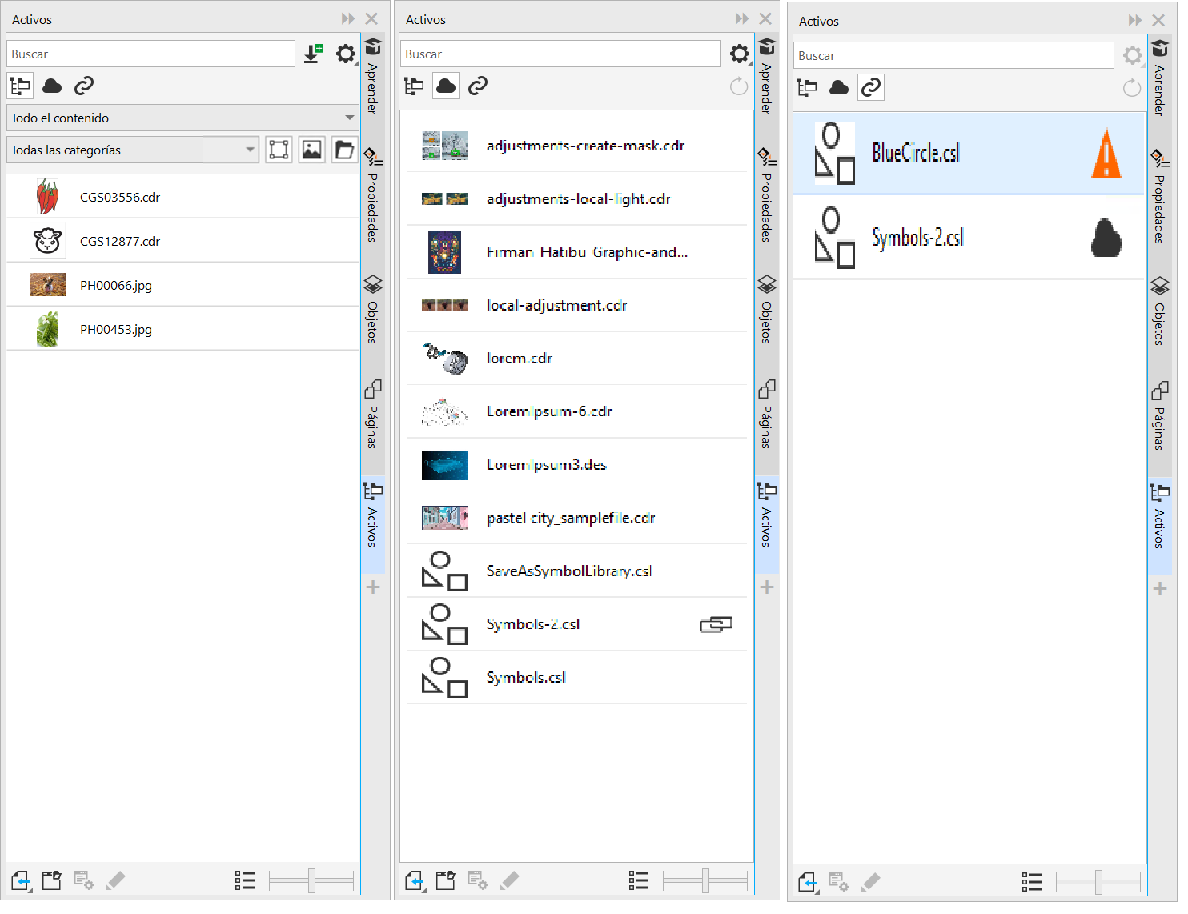Click the refresh icon in the middle panel

click(739, 86)
